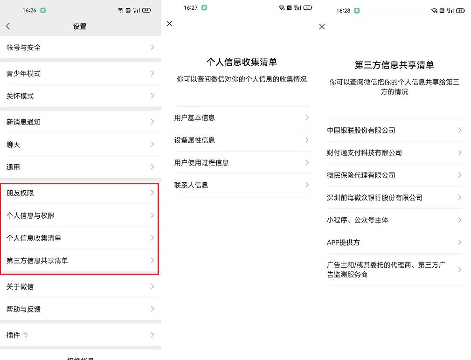Image resolution: width=471 pixels, height=360 pixels.
Task: Tap green shield icon beside 16:28
Action: coord(357,11)
